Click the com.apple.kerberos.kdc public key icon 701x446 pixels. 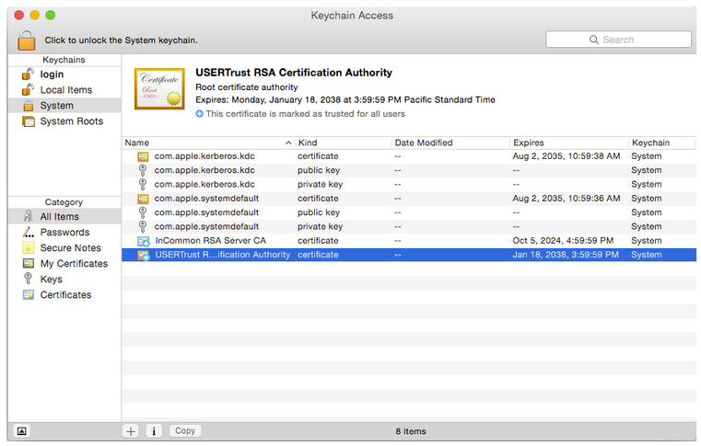tap(143, 170)
